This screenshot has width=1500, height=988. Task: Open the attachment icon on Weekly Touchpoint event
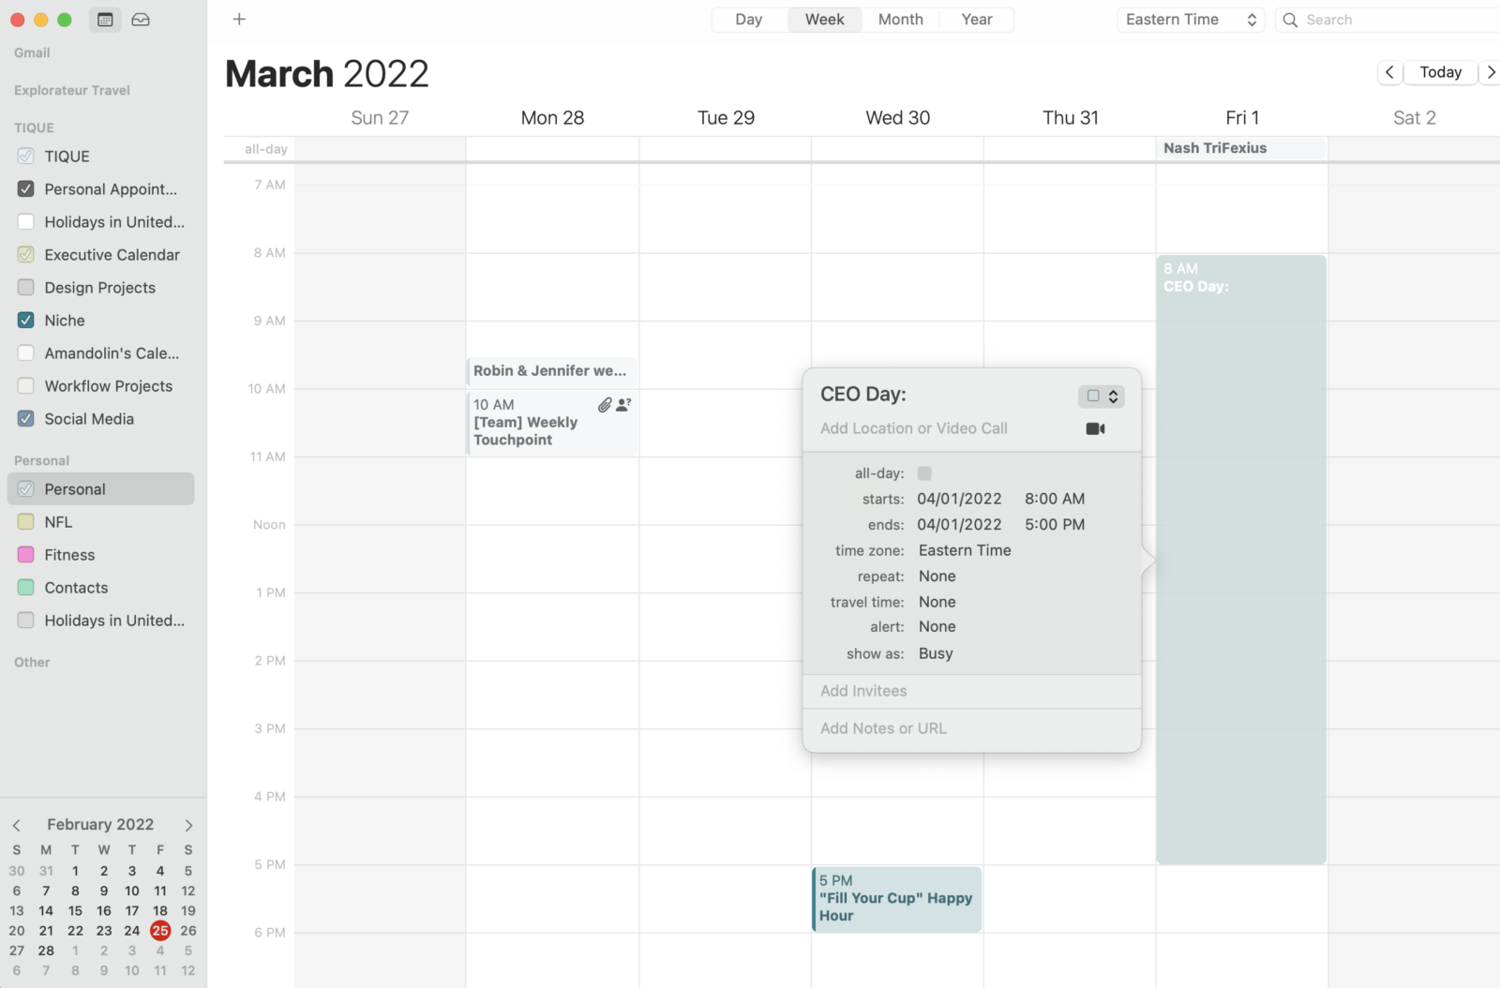(x=604, y=404)
